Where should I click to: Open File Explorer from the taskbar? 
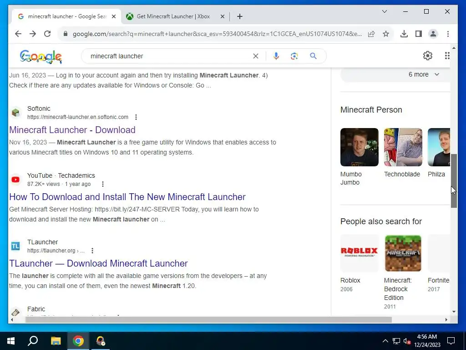56,341
